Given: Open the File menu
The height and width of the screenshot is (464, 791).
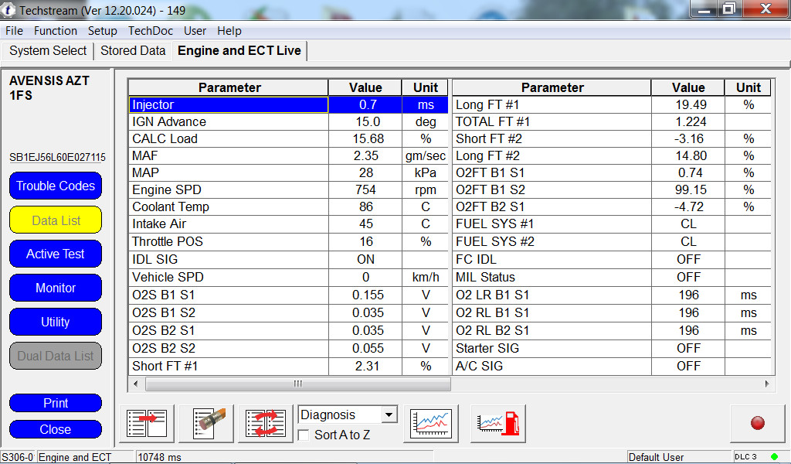Looking at the screenshot, I should [14, 31].
